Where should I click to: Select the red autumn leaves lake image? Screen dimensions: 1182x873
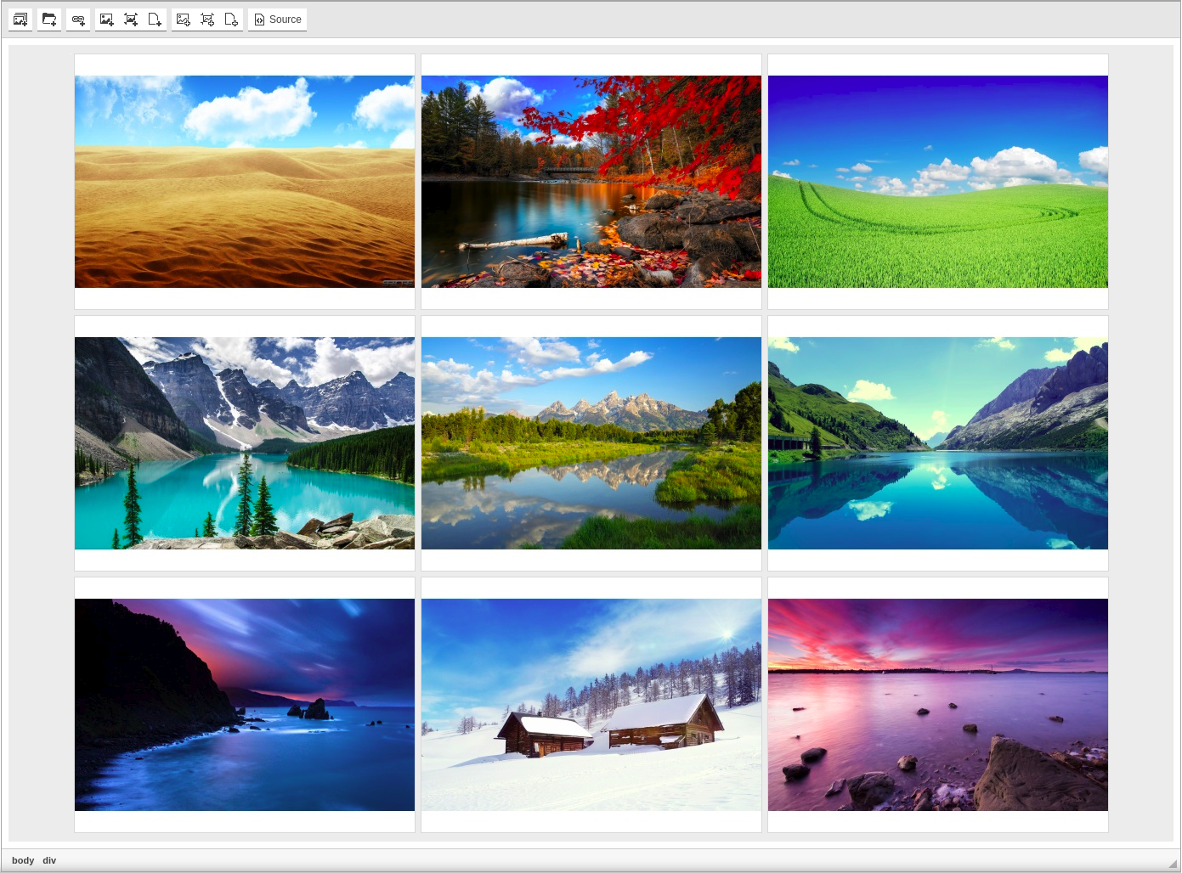591,182
